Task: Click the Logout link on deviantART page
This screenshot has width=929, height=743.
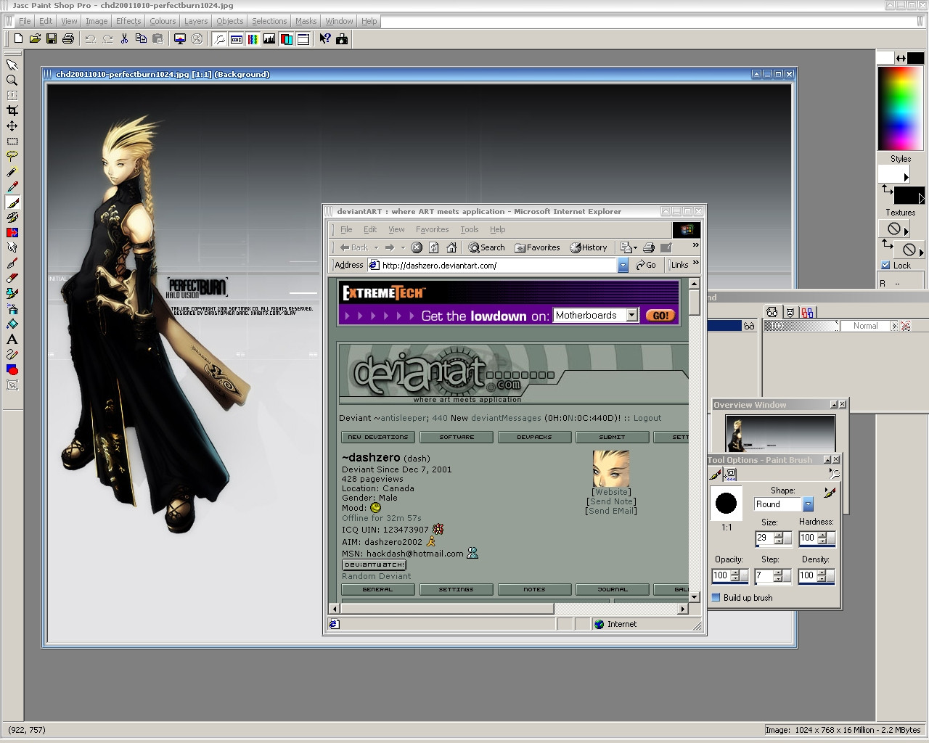Action: (x=647, y=418)
